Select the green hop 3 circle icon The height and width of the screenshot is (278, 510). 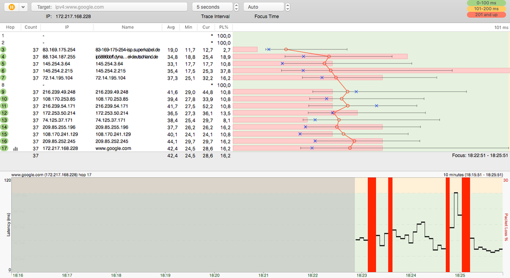4,49
